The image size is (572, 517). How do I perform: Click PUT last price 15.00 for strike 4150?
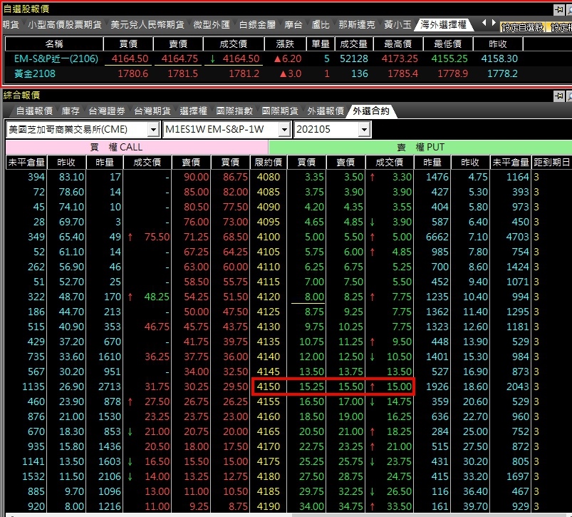pyautogui.click(x=399, y=387)
